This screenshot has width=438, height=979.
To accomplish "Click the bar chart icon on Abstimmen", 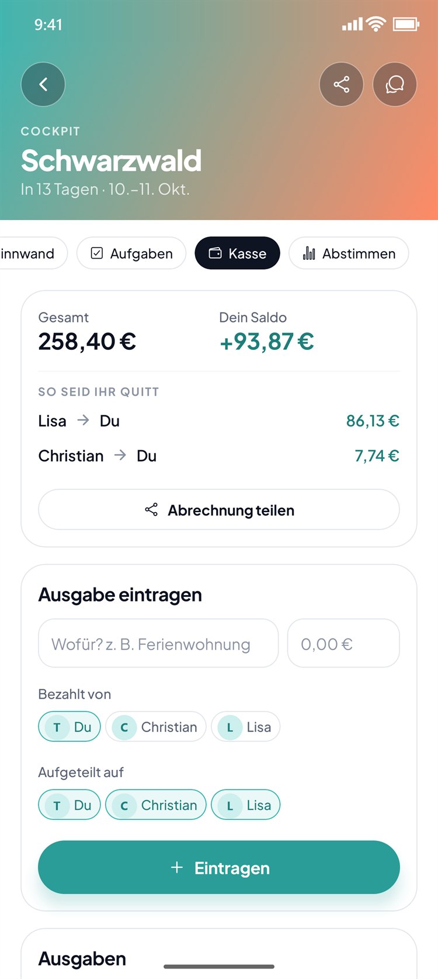I will [x=309, y=253].
